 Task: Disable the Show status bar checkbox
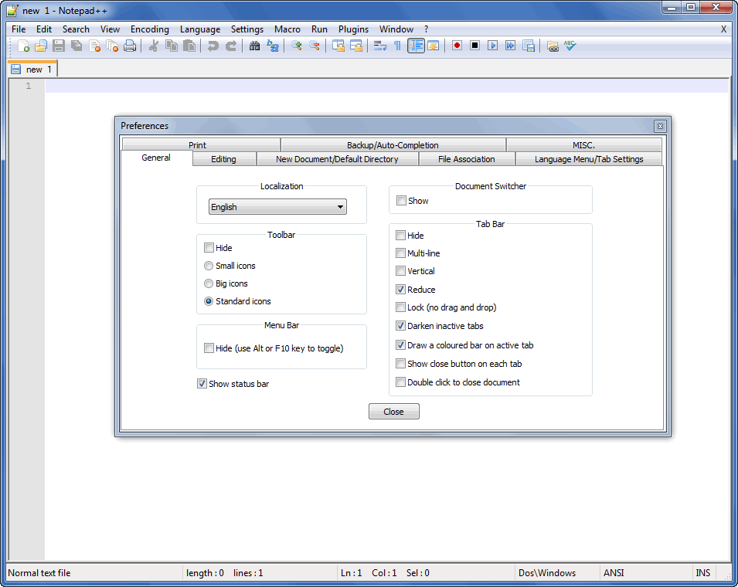202,384
